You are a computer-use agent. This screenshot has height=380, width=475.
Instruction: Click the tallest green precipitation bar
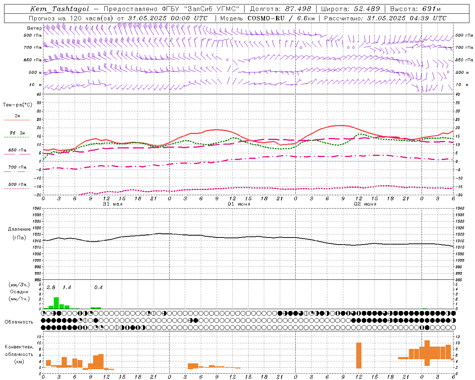click(56, 303)
